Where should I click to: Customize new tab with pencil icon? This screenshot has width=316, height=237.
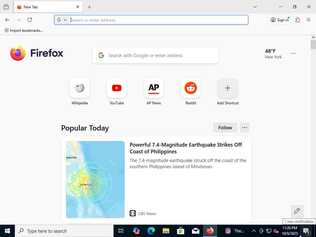[297, 211]
